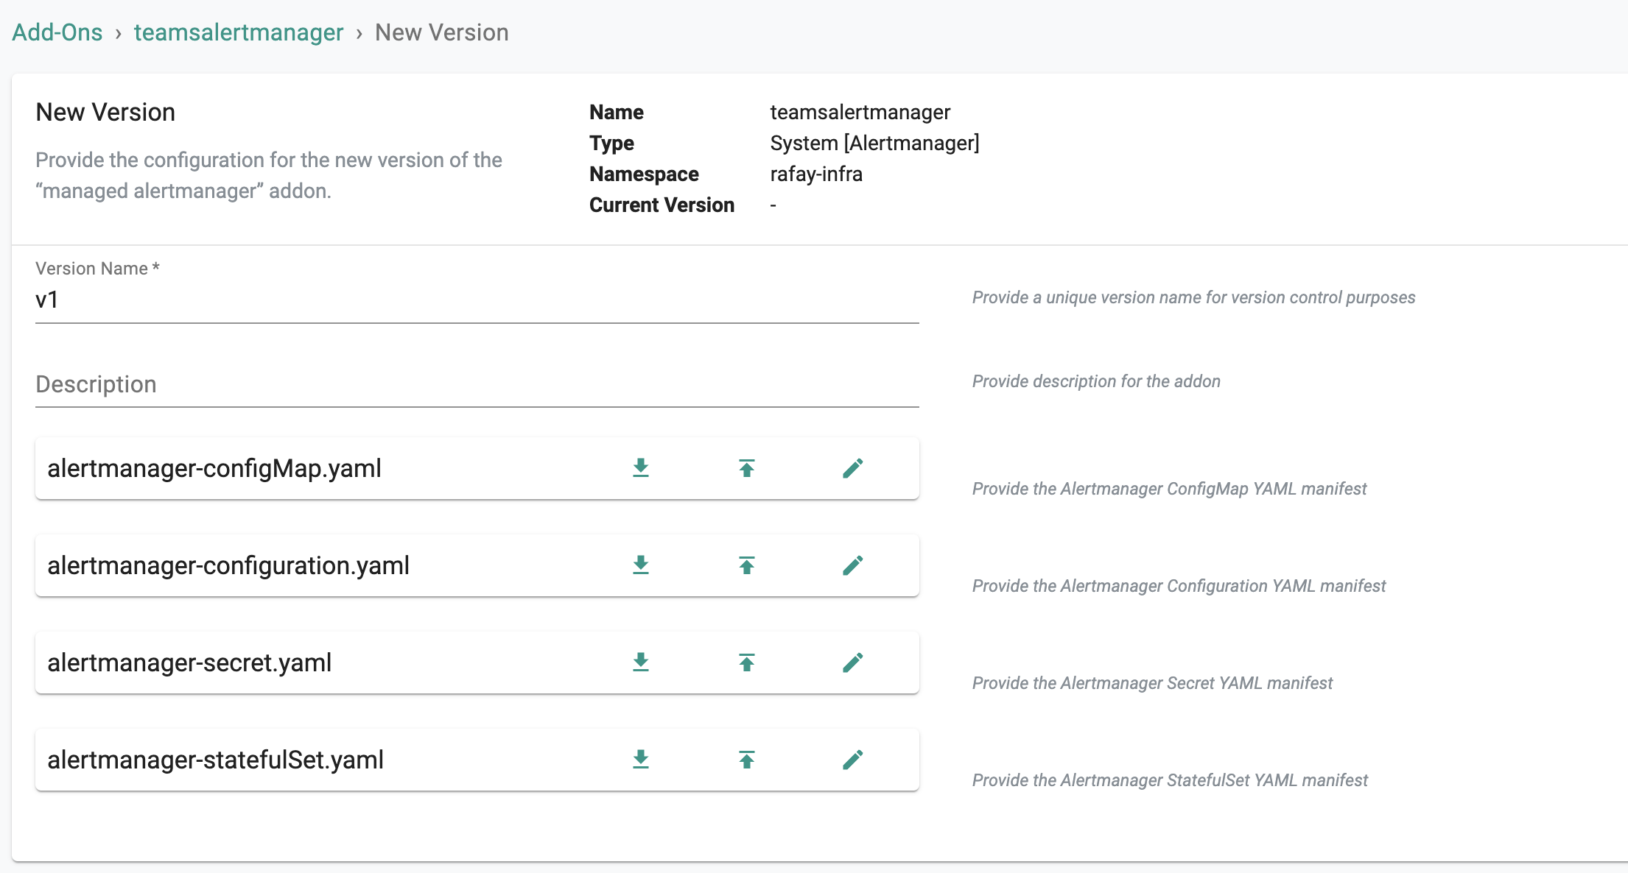Image resolution: width=1628 pixels, height=873 pixels.
Task: Select the alertmanager-configuration.yaml file name
Action: [228, 565]
